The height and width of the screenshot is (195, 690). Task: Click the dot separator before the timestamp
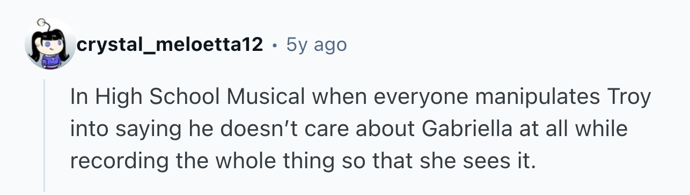(275, 46)
